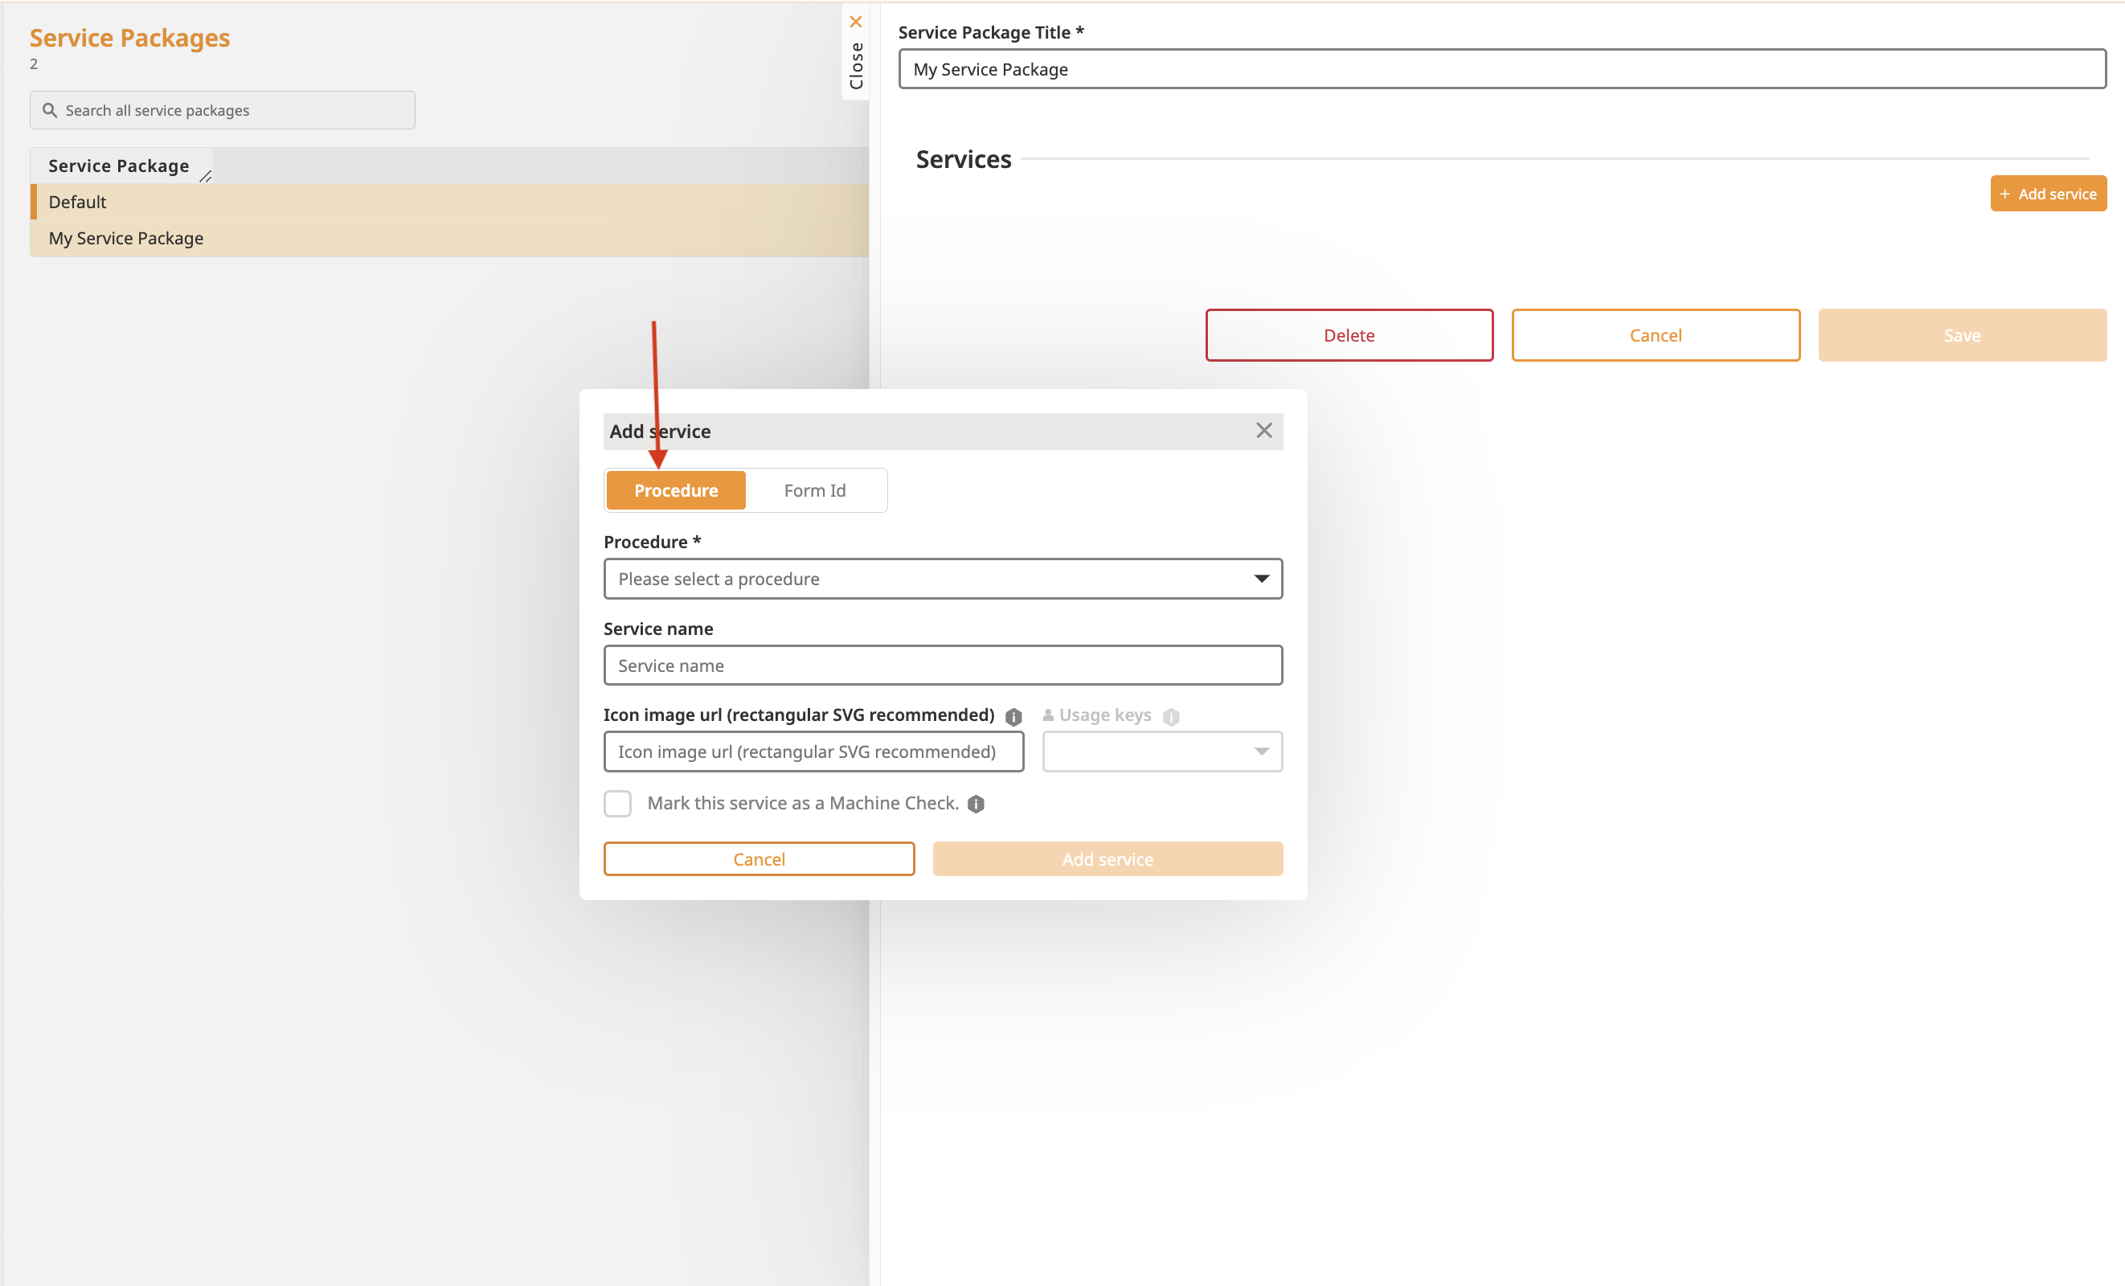Expand the Usage keys dropdown

pyautogui.click(x=1161, y=752)
